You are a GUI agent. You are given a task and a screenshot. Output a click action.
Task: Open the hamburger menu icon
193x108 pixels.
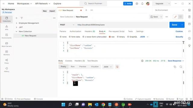(x=3, y=4)
